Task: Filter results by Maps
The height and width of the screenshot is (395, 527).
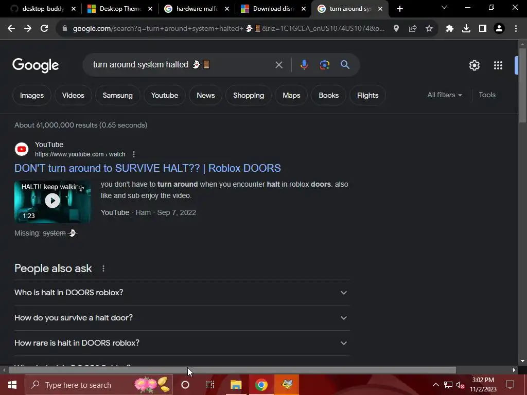Action: 291,95
